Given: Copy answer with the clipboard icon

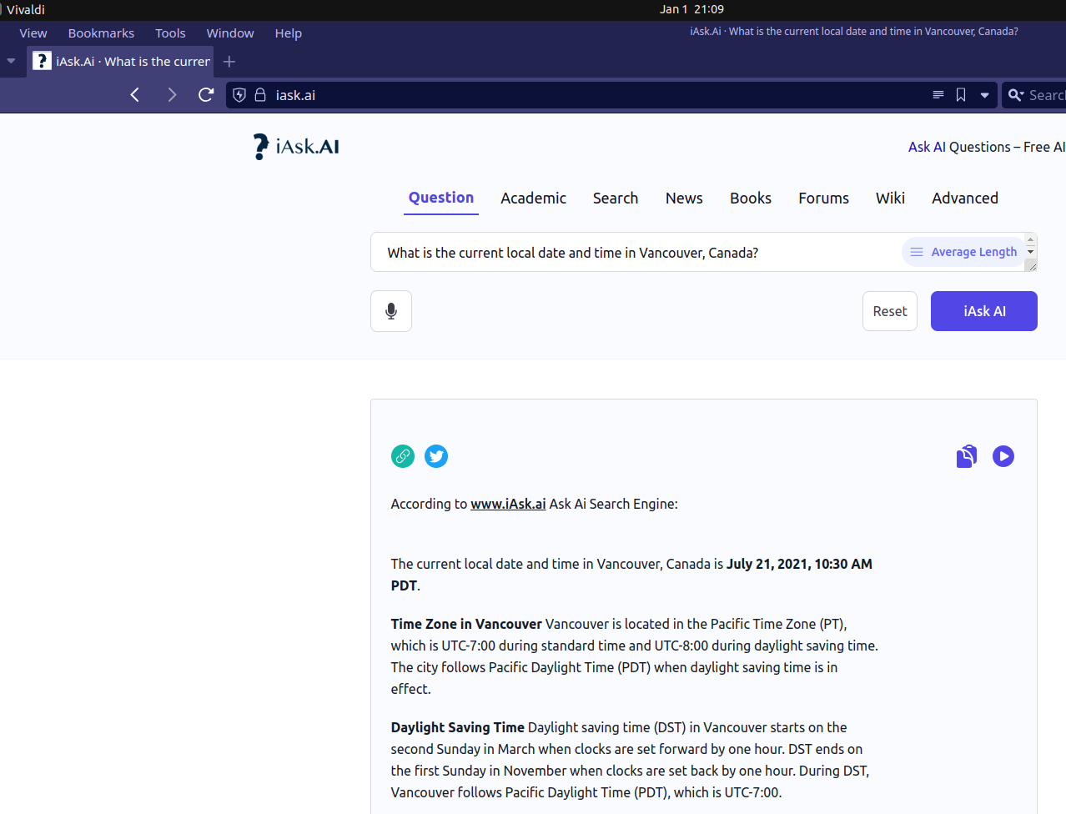Looking at the screenshot, I should 967,456.
